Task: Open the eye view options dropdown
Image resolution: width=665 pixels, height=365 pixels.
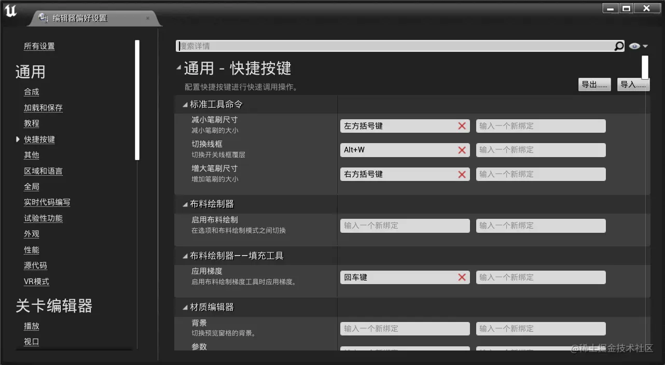Action: pyautogui.click(x=639, y=46)
